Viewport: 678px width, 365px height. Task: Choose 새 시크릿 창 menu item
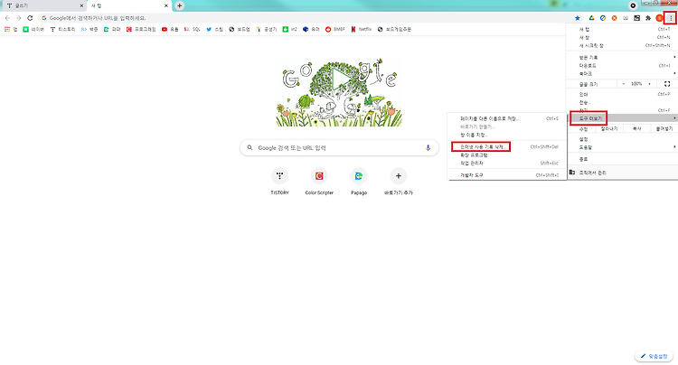click(x=621, y=45)
